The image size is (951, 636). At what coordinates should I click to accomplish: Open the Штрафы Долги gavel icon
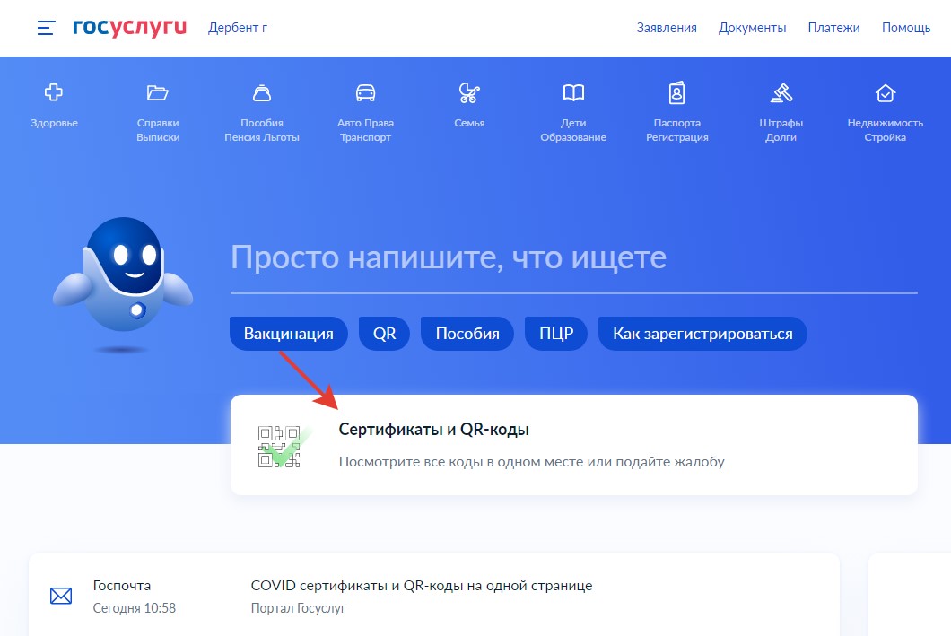pos(781,92)
